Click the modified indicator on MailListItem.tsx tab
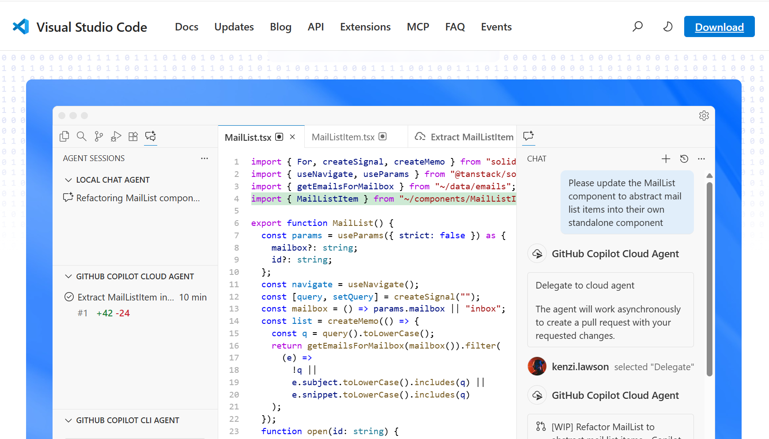The height and width of the screenshot is (439, 769). coord(383,137)
